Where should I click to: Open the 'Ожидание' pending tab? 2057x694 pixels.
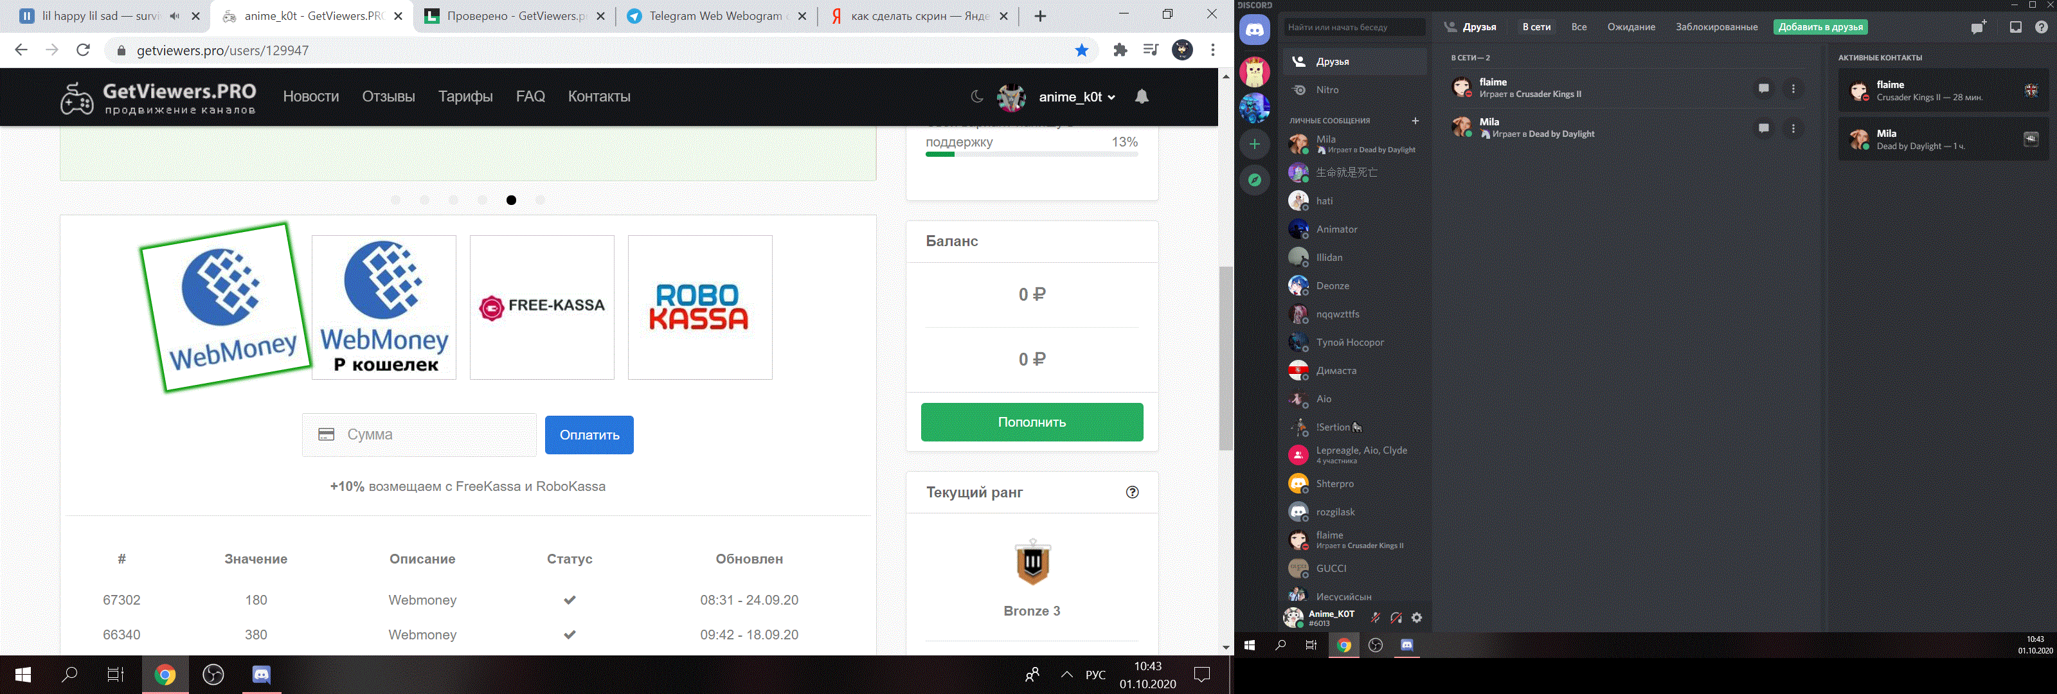click(x=1631, y=27)
